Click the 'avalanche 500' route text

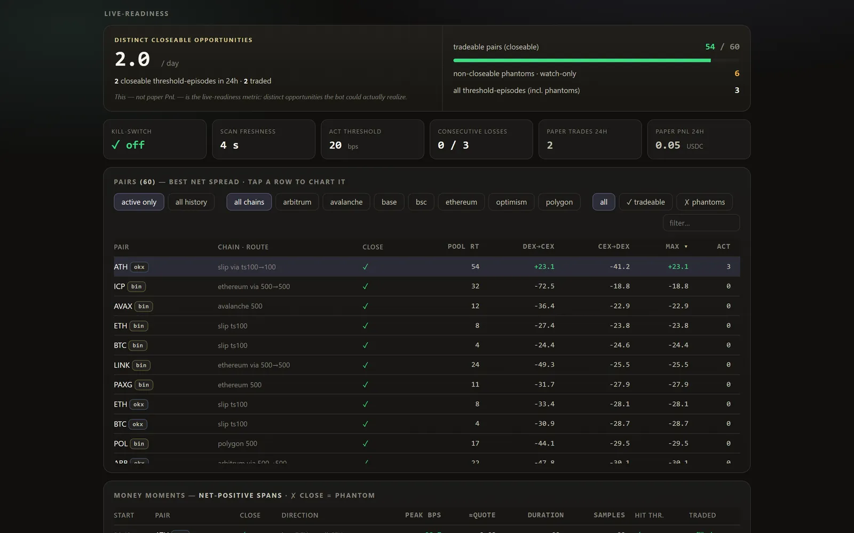[240, 306]
